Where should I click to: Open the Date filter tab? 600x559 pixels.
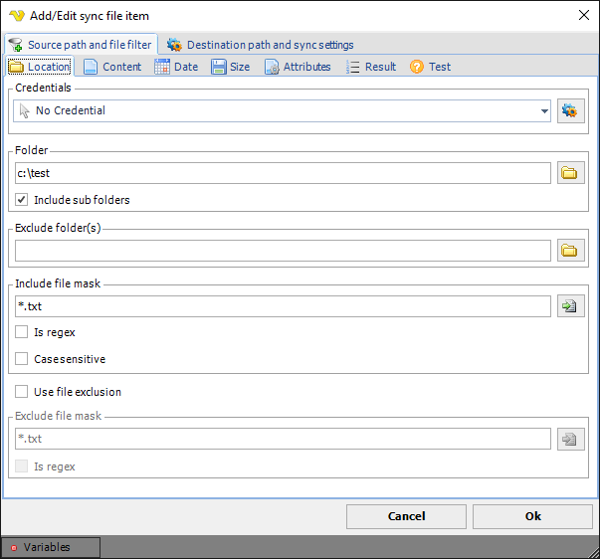tap(176, 67)
